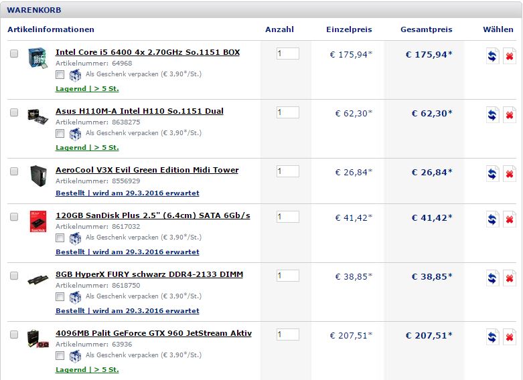523x380 pixels.
Task: Click the total price € 207,51
Action: pos(429,335)
